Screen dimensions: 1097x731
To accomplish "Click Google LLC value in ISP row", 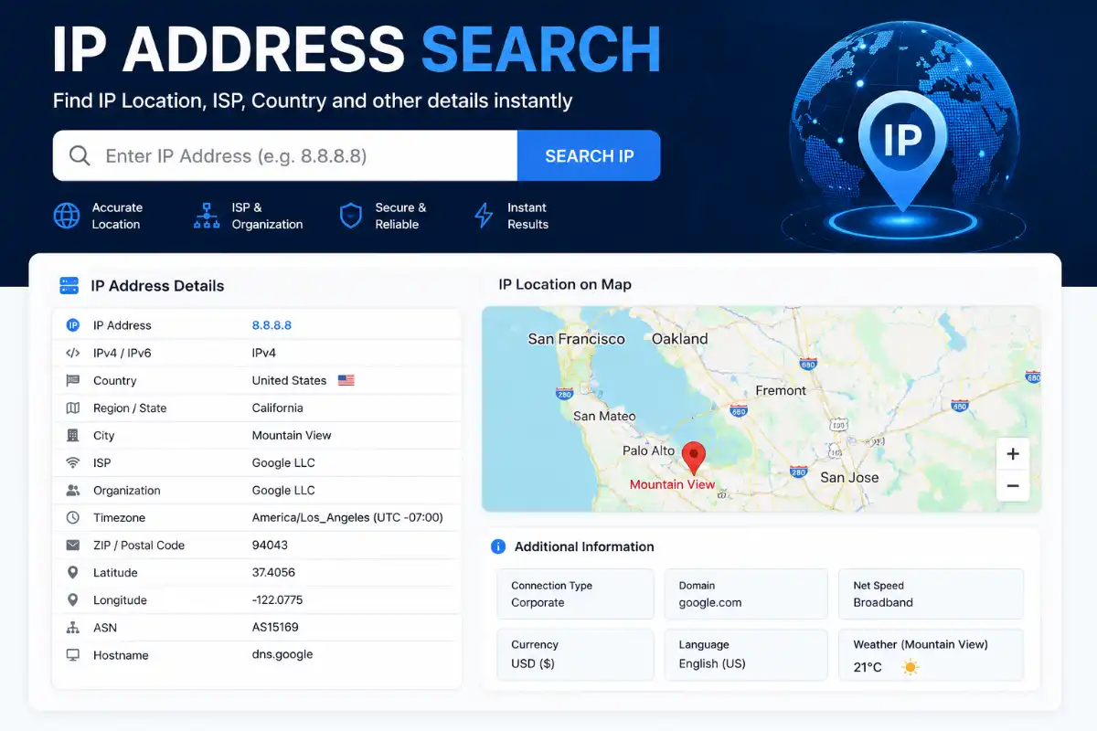I will tap(283, 462).
